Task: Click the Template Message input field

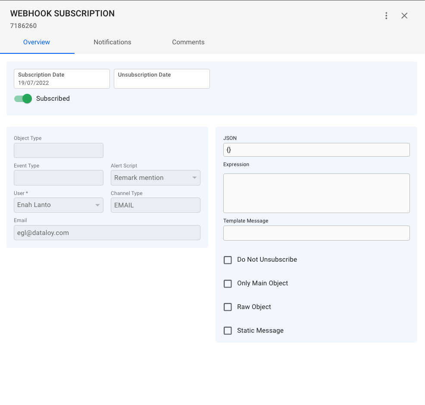Action: click(x=316, y=233)
